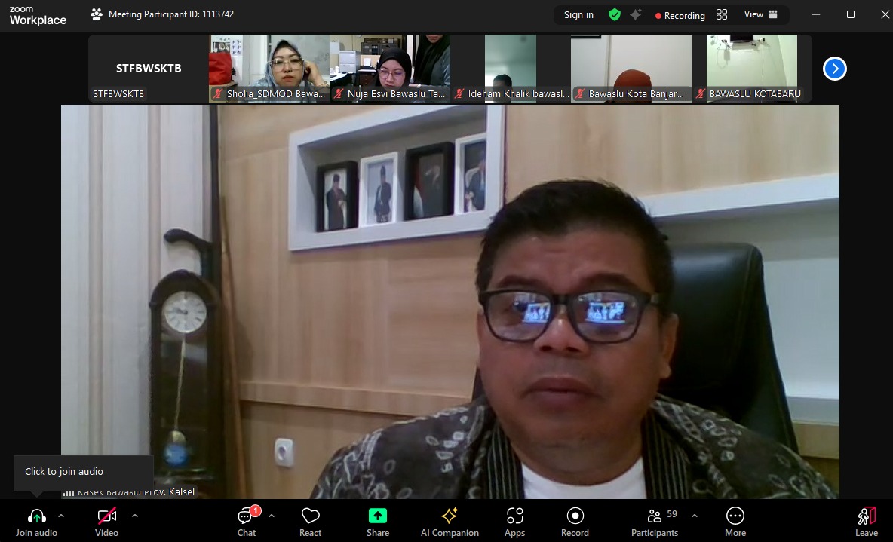Expand video options arrow next to Video

[135, 516]
